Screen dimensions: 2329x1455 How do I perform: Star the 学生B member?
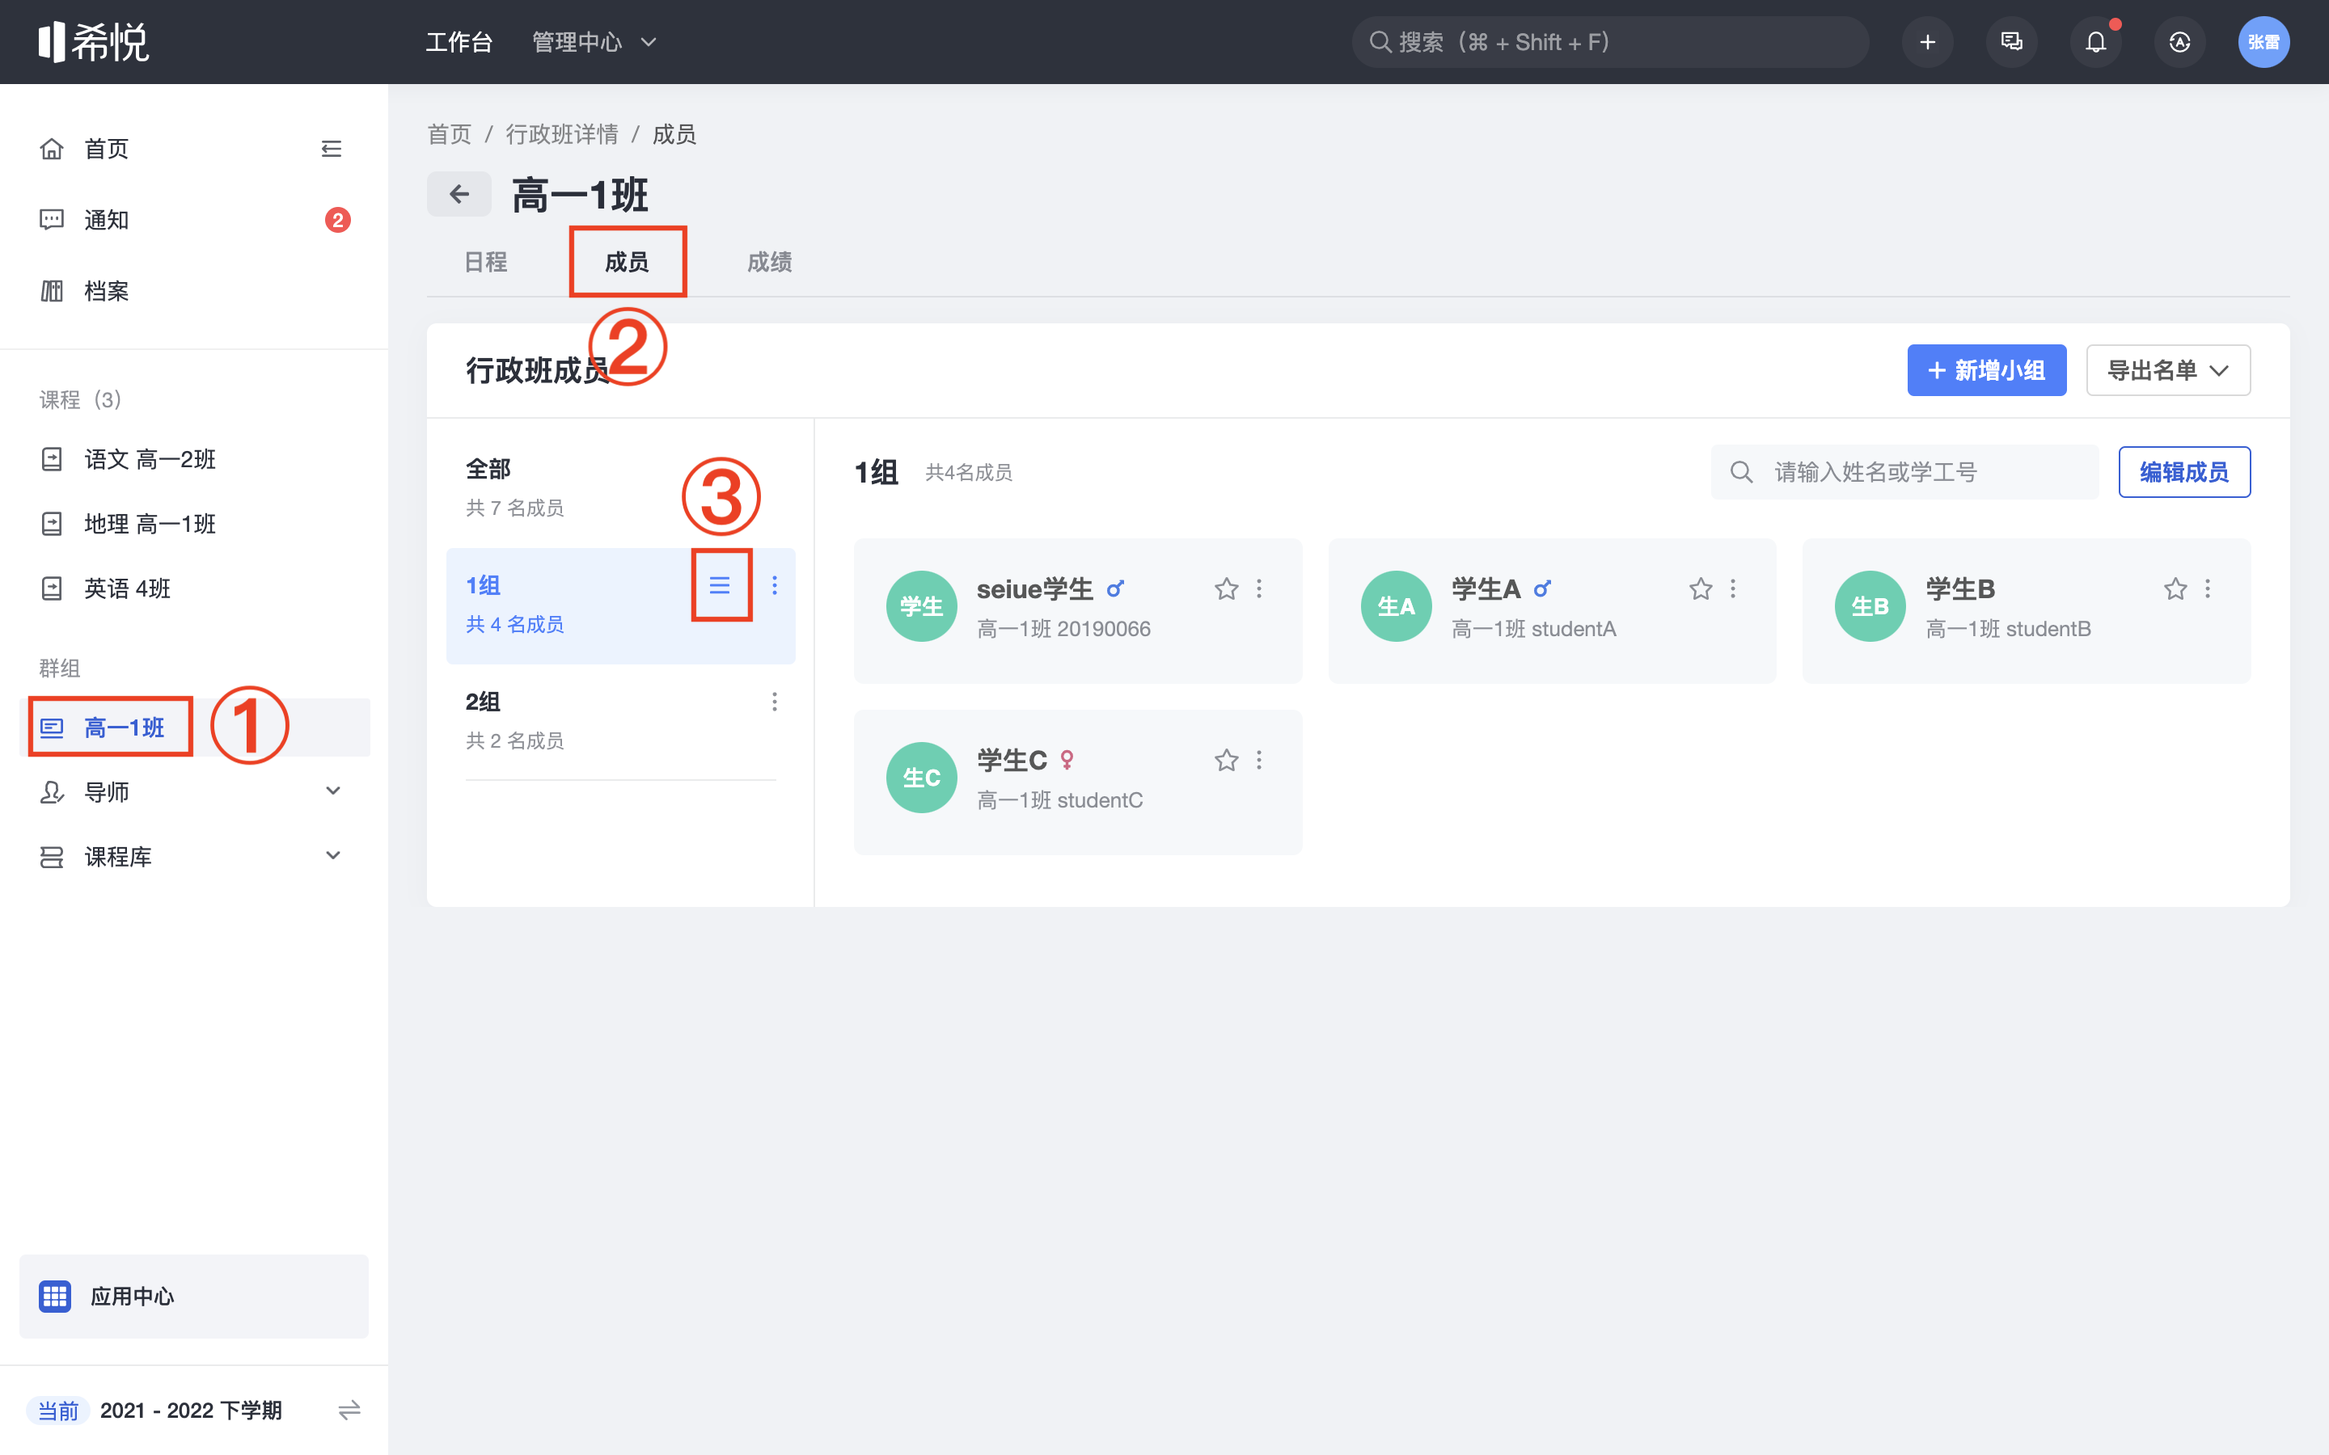click(2175, 589)
